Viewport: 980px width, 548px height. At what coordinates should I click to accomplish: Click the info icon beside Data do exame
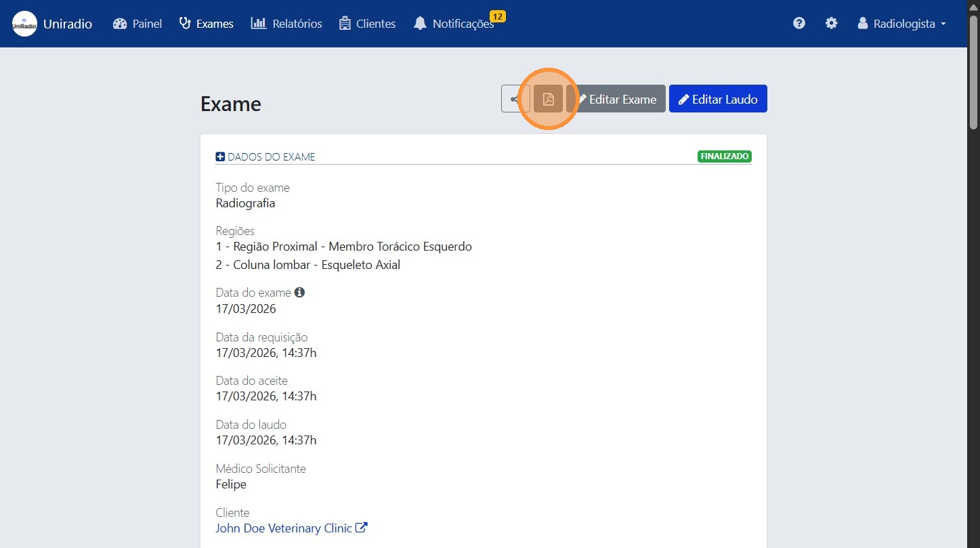coord(299,293)
